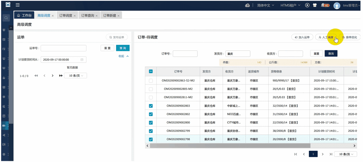Uncheck order OM202009002803 checkbox
The width and height of the screenshot is (363, 162).
click(151, 106)
